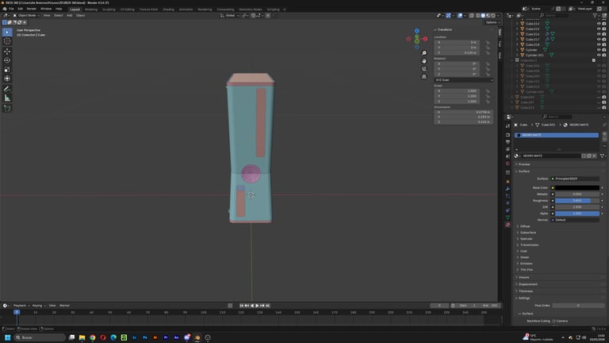This screenshot has width=609, height=343.
Task: Click the viewport zoom magnifier icon
Action: pyautogui.click(x=423, y=53)
